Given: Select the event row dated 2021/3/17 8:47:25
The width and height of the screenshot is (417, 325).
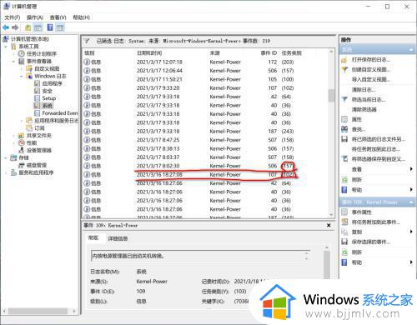Looking at the screenshot, I should (x=206, y=140).
